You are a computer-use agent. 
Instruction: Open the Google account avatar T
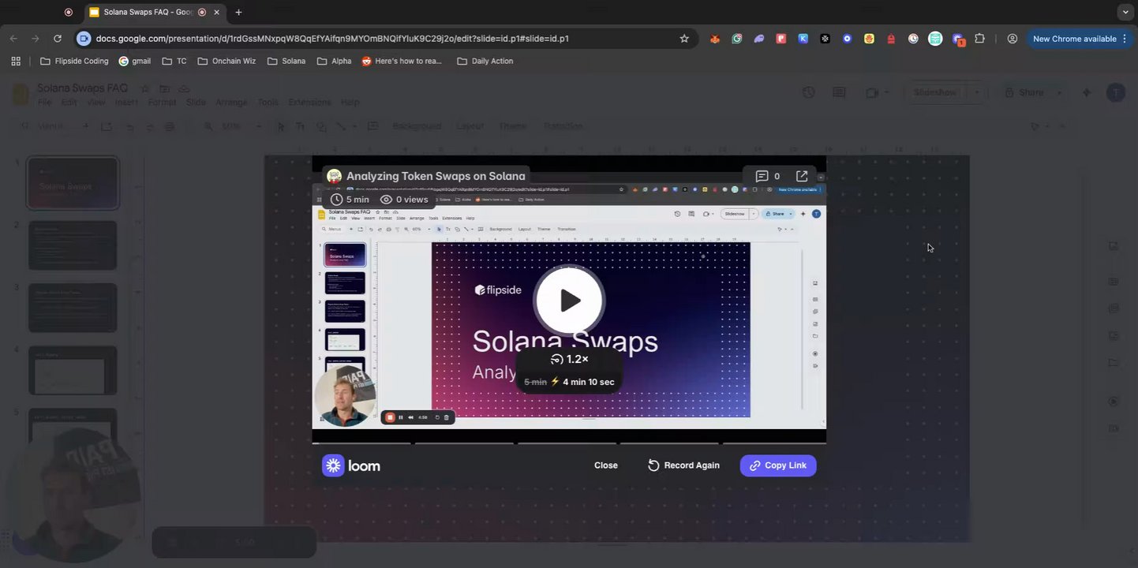[x=1115, y=92]
